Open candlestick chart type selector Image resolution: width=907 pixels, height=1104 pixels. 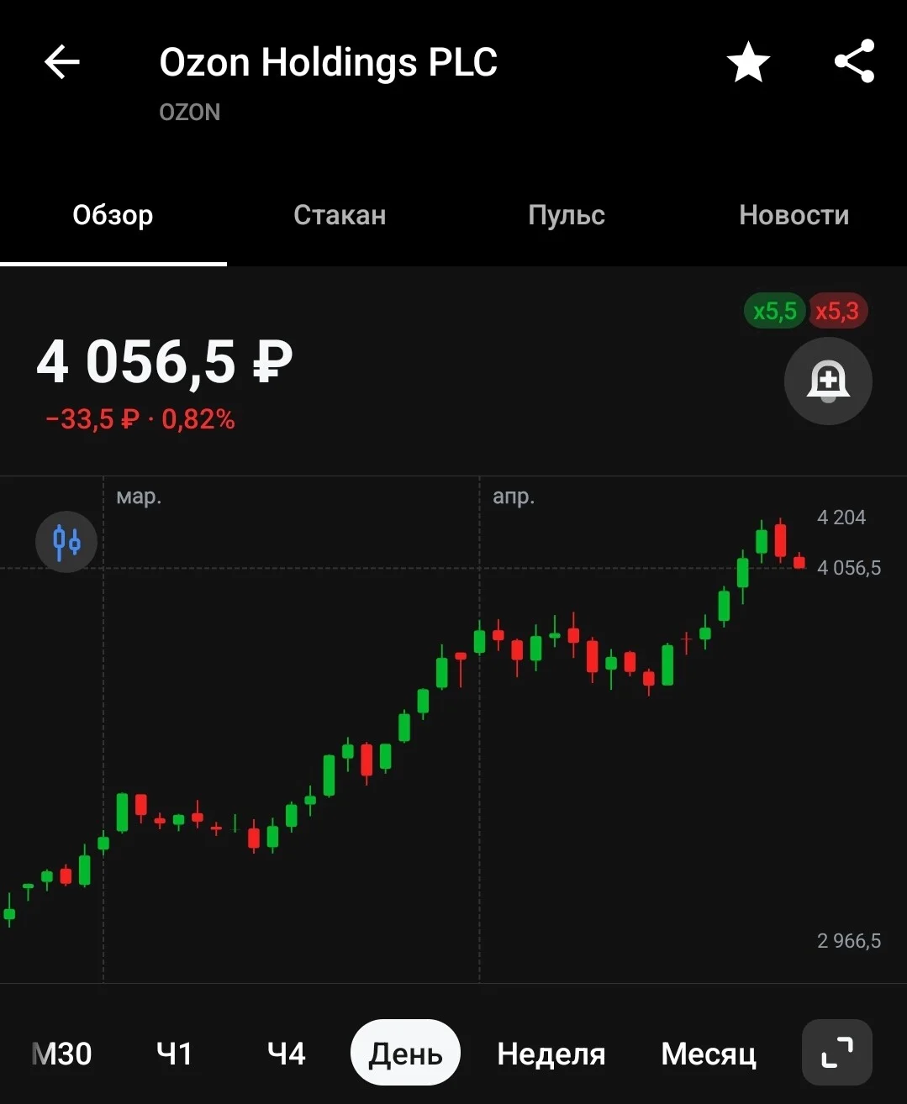pos(66,542)
